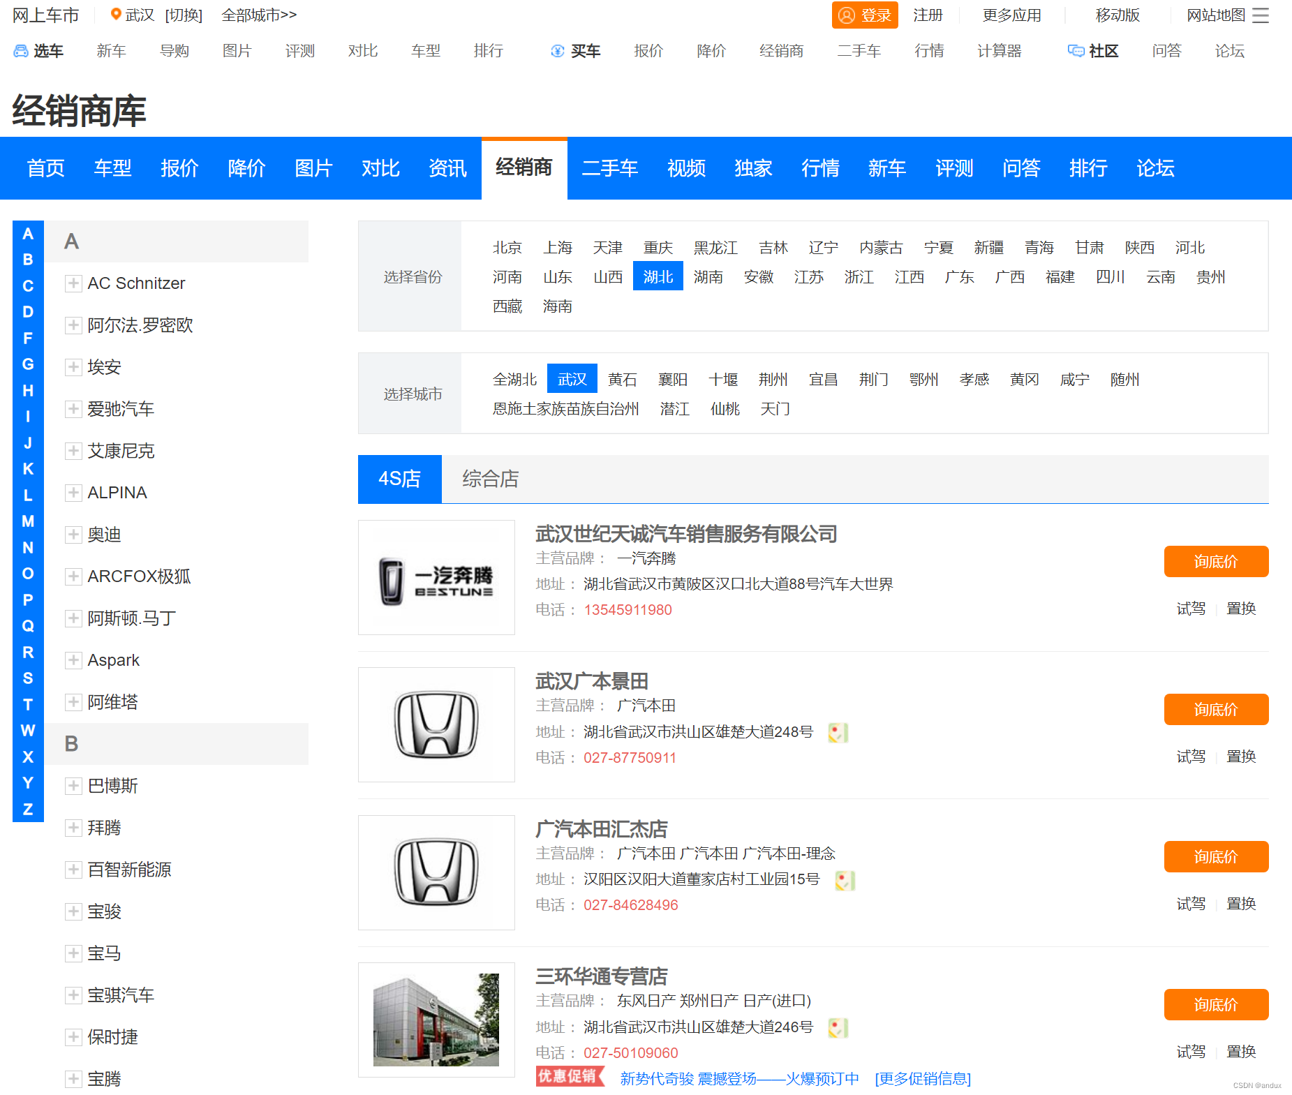The height and width of the screenshot is (1095, 1292).
Task: Open 二手车 in the blue navigation bar
Action: point(610,168)
